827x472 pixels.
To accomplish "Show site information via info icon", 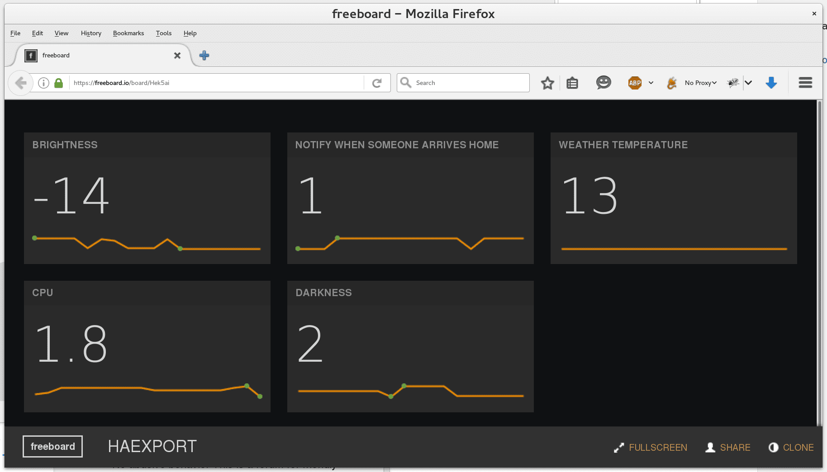I will pos(43,83).
